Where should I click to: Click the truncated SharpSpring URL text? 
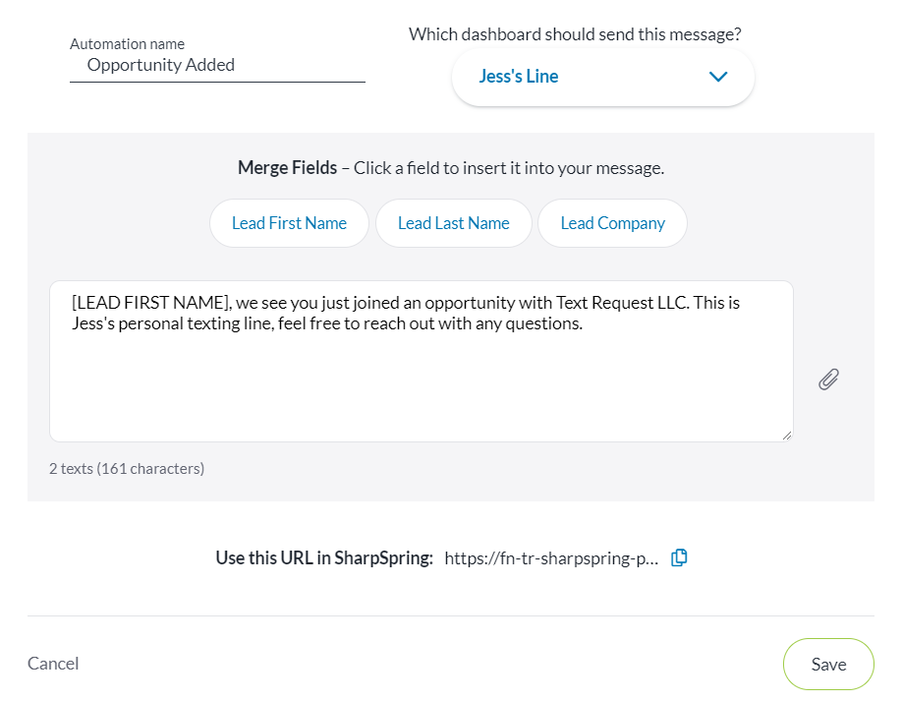point(551,558)
